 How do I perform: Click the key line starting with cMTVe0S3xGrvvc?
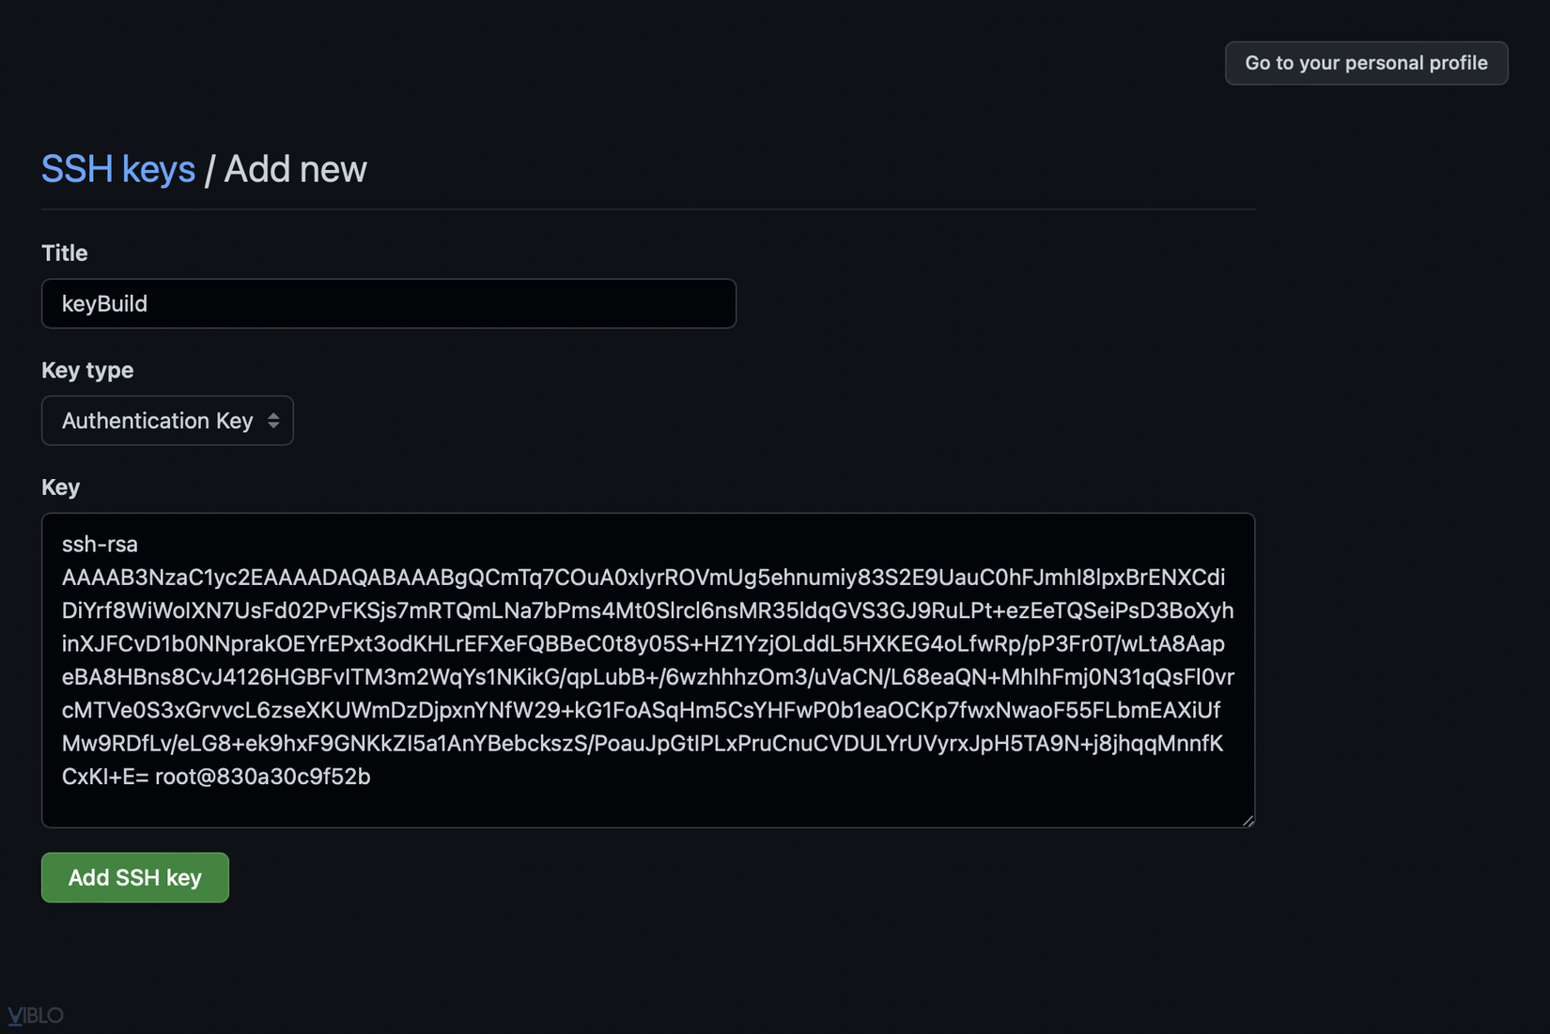coord(641,710)
